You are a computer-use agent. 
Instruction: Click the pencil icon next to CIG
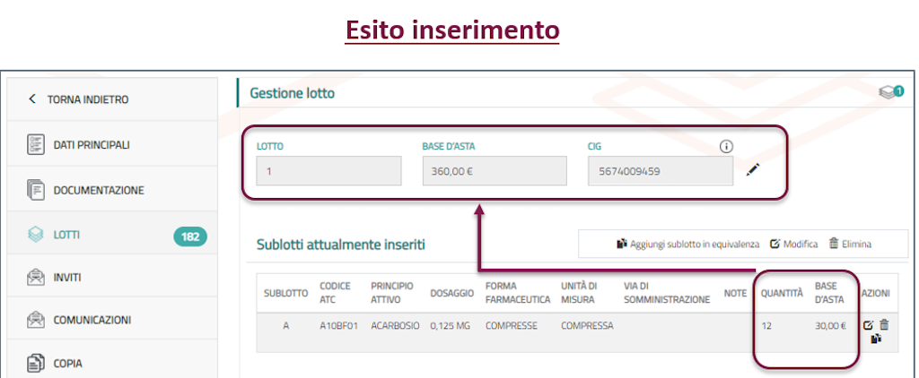coord(752,170)
